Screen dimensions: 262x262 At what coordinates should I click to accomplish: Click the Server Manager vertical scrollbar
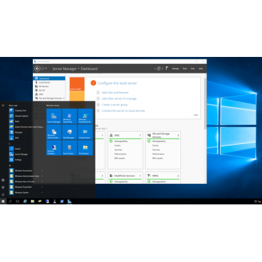coord(205,103)
